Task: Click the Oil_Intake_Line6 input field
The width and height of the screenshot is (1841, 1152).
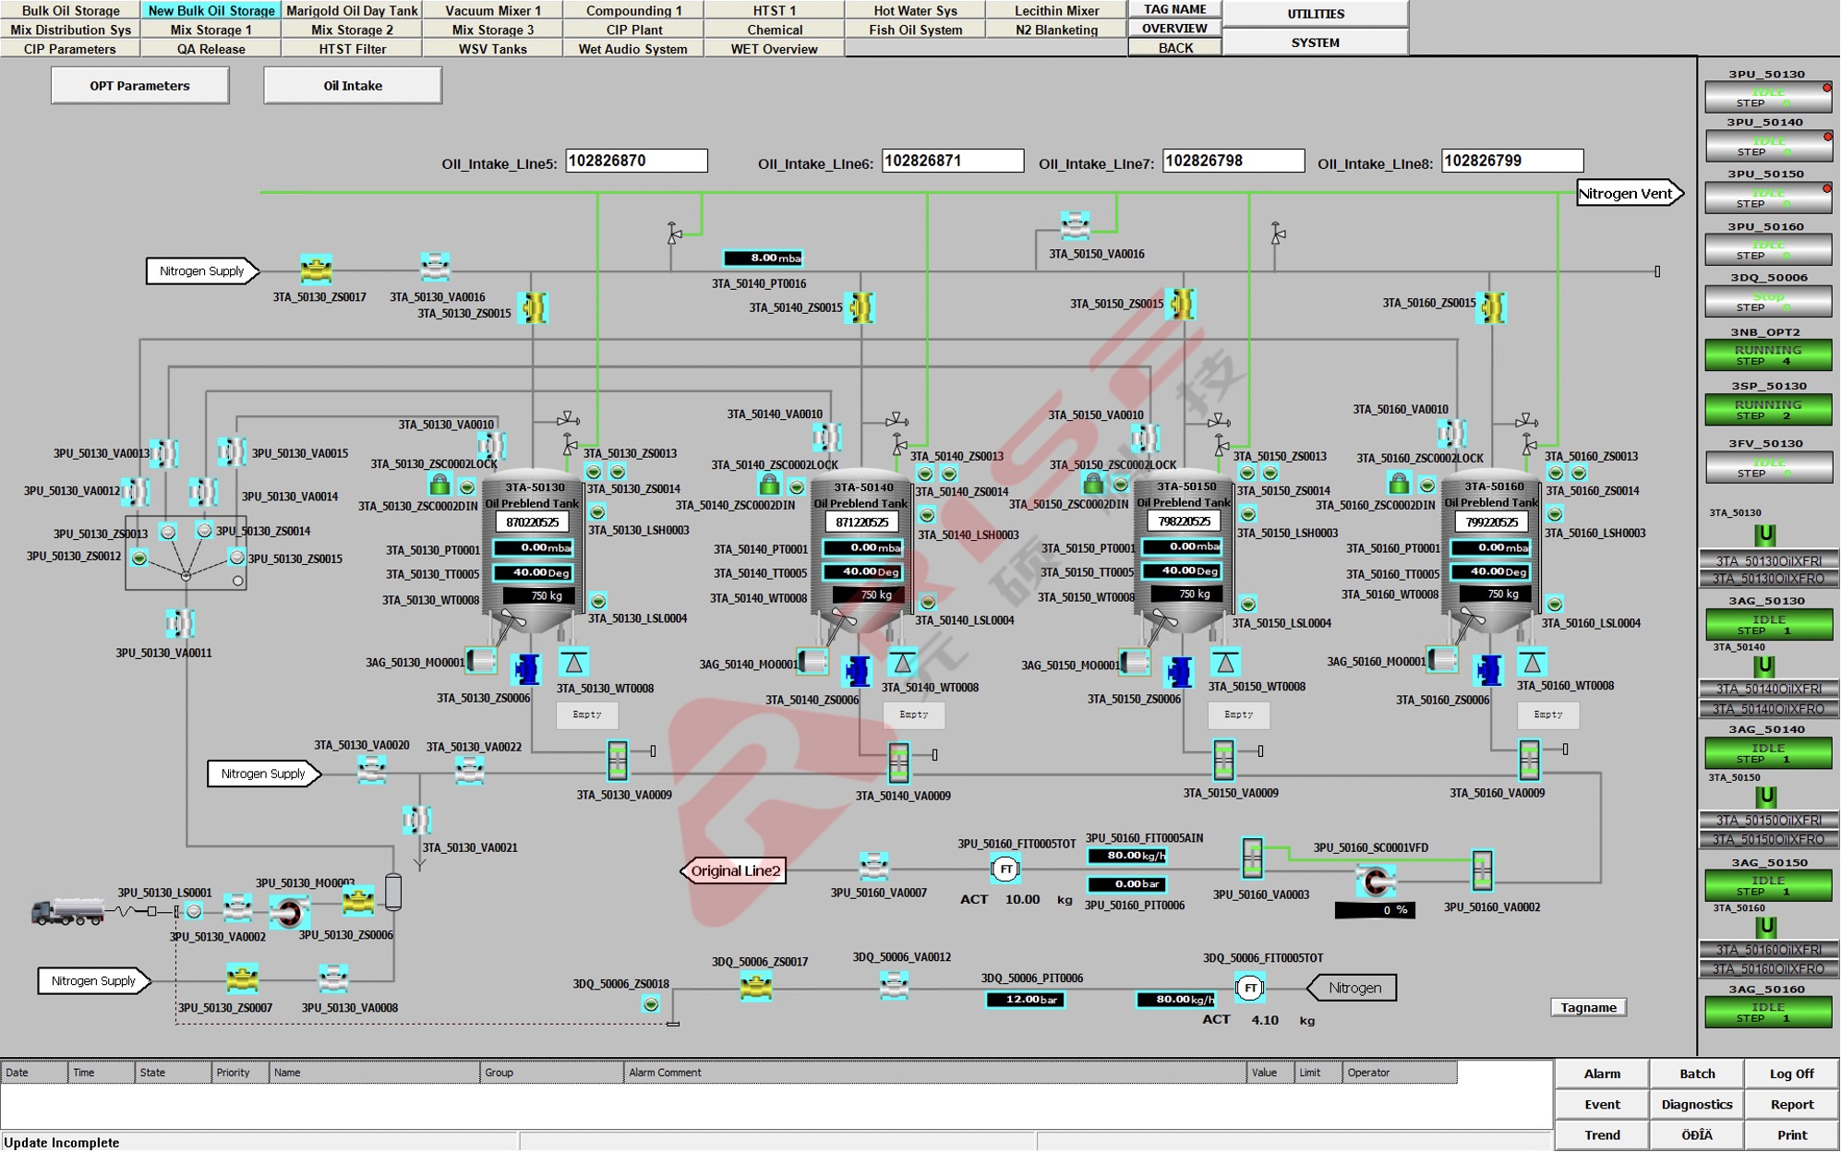Action: pos(952,161)
